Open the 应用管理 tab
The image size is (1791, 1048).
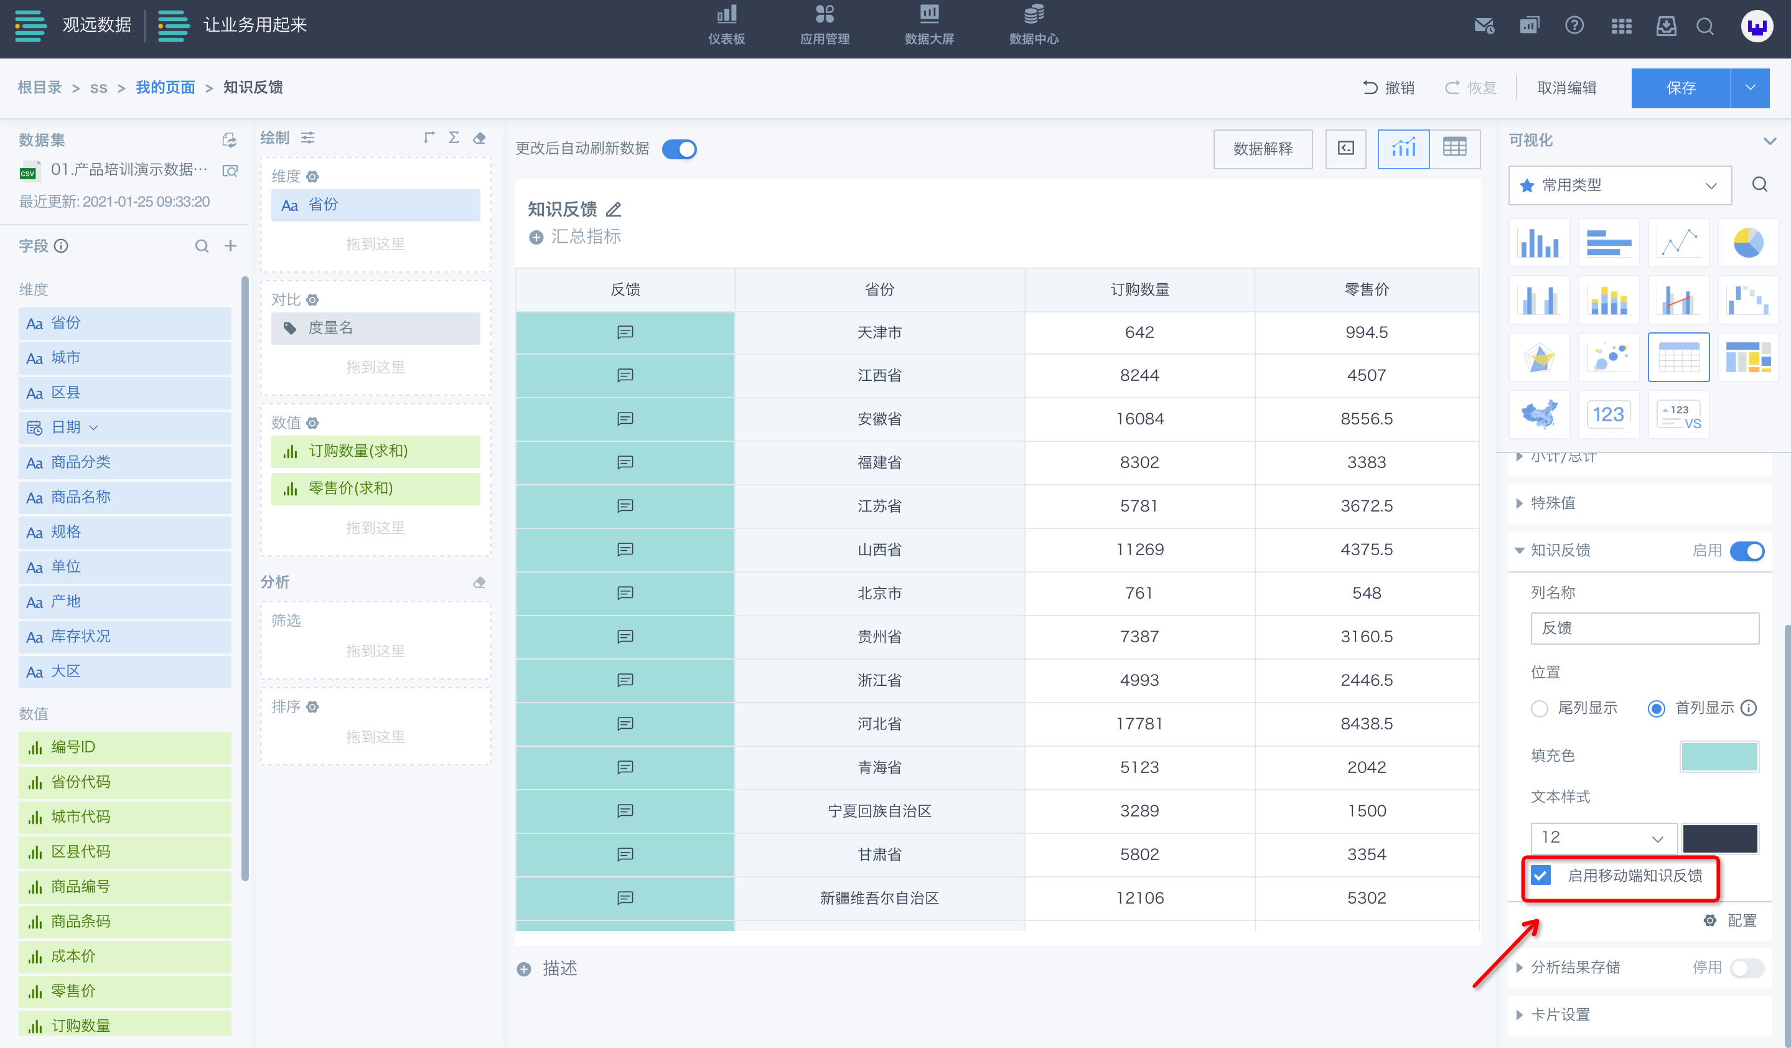[825, 26]
